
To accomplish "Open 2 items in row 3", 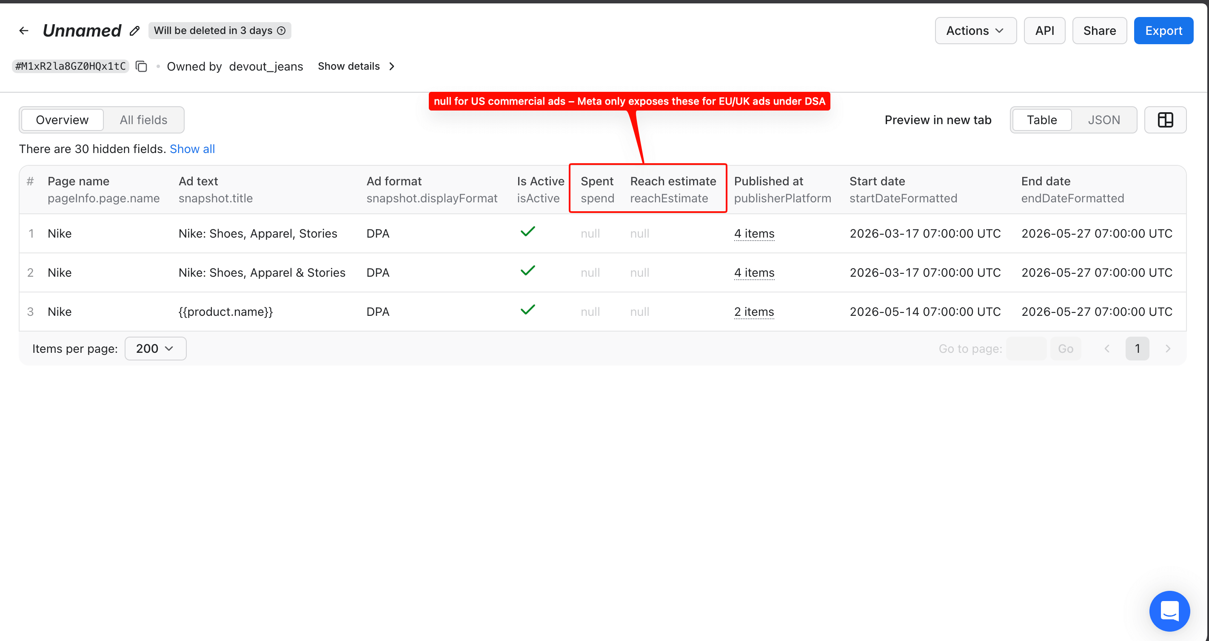I will click(x=754, y=311).
